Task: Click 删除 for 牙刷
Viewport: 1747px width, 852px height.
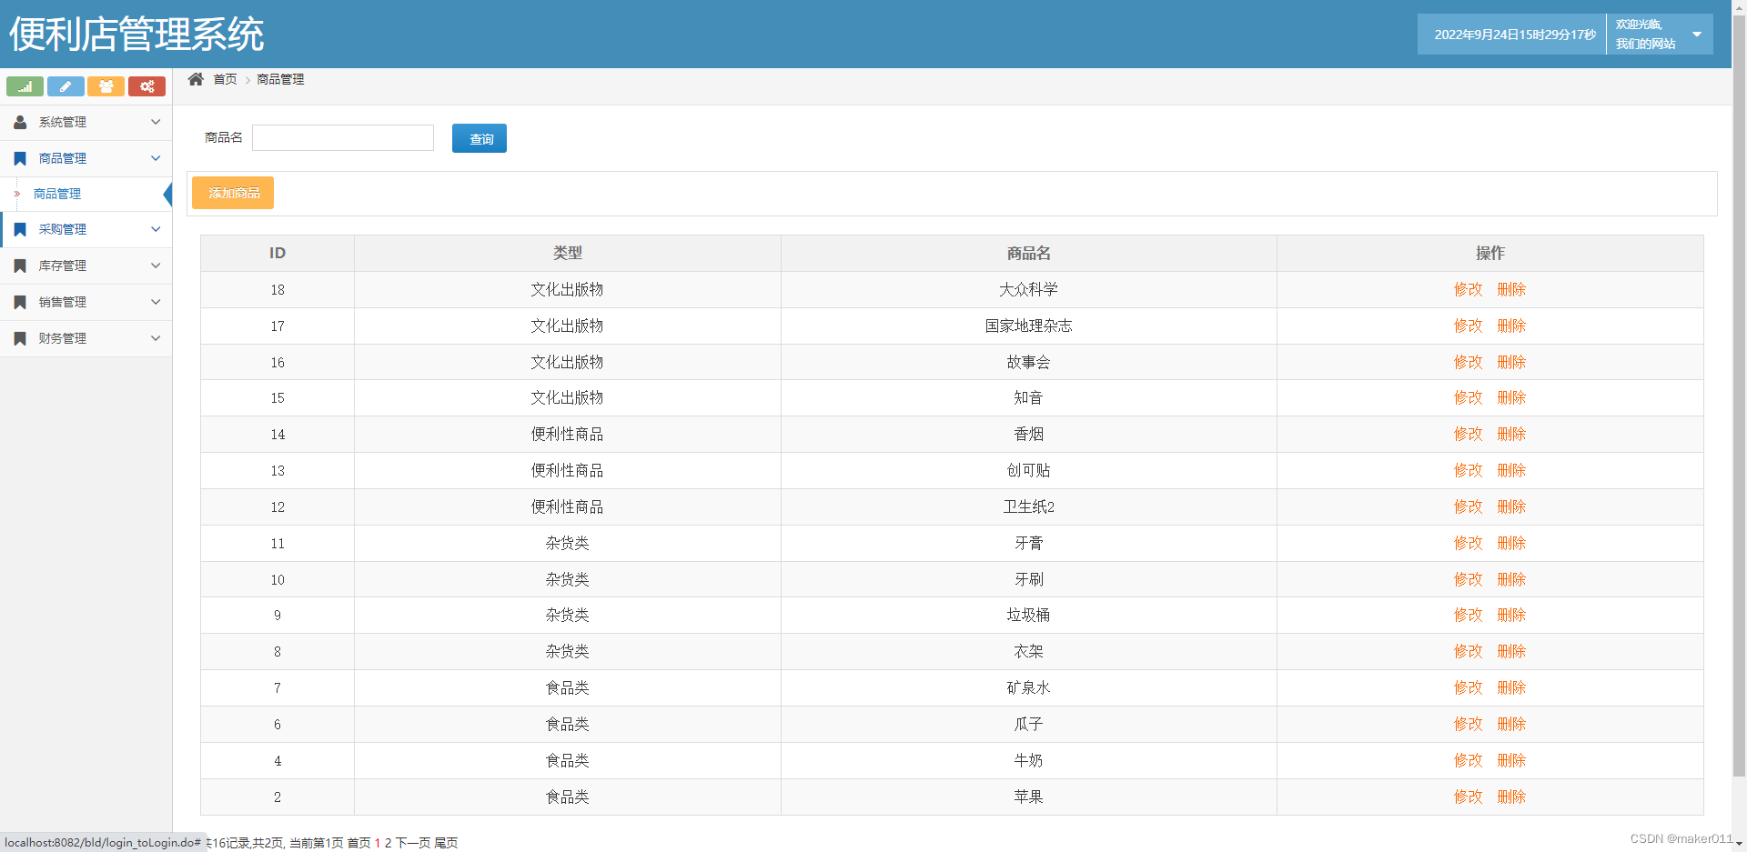Action: pyautogui.click(x=1511, y=579)
